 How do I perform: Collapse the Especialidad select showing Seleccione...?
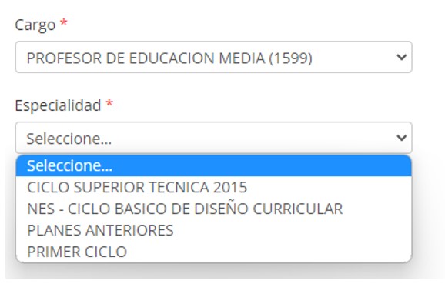pyautogui.click(x=214, y=138)
